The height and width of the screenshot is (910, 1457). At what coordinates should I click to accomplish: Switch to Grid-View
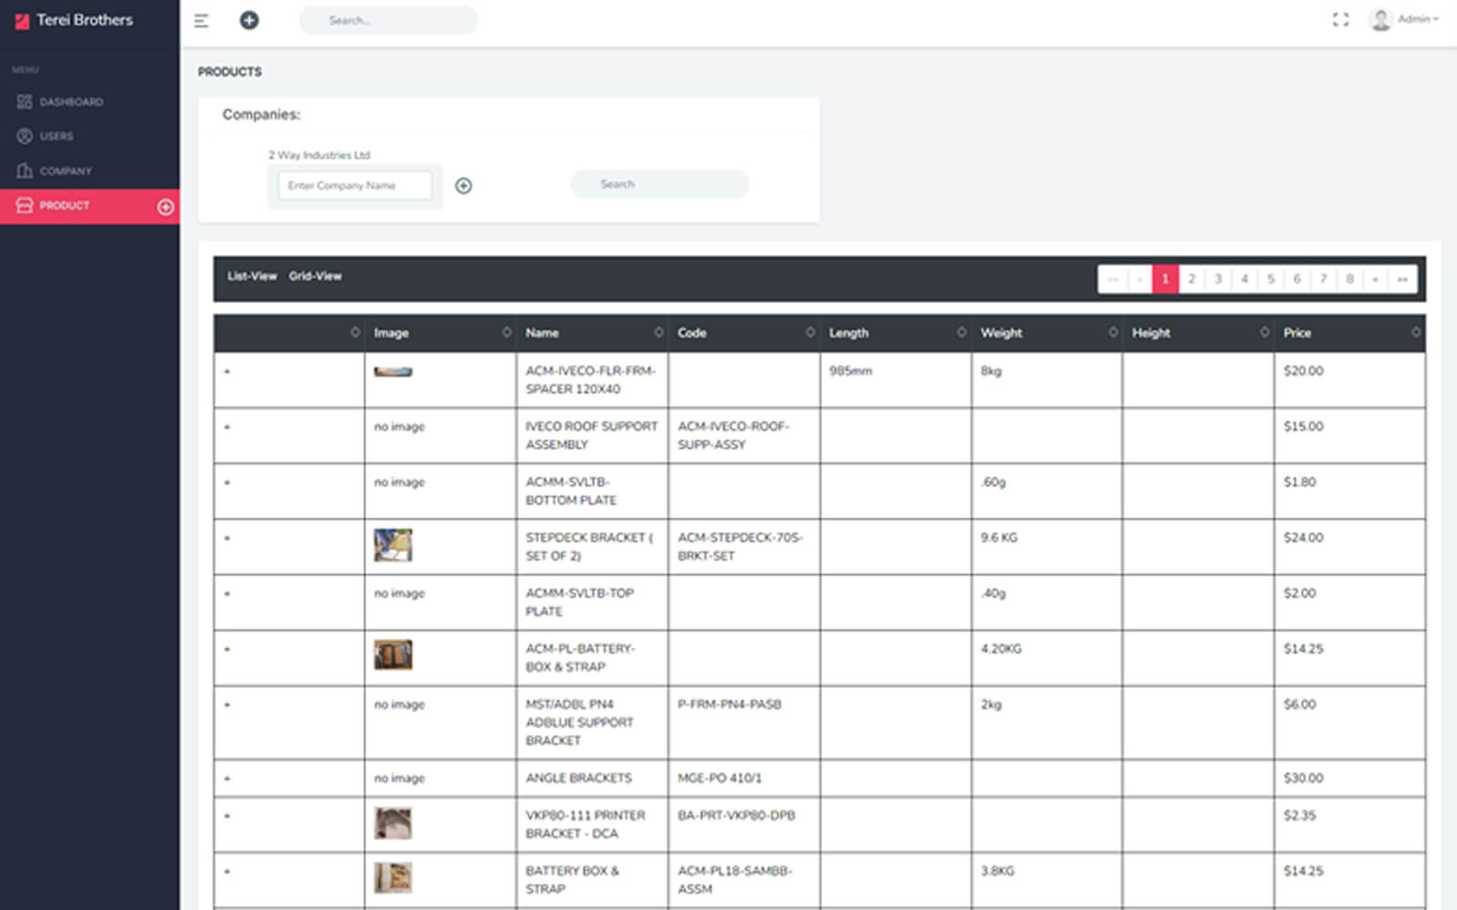coord(315,277)
